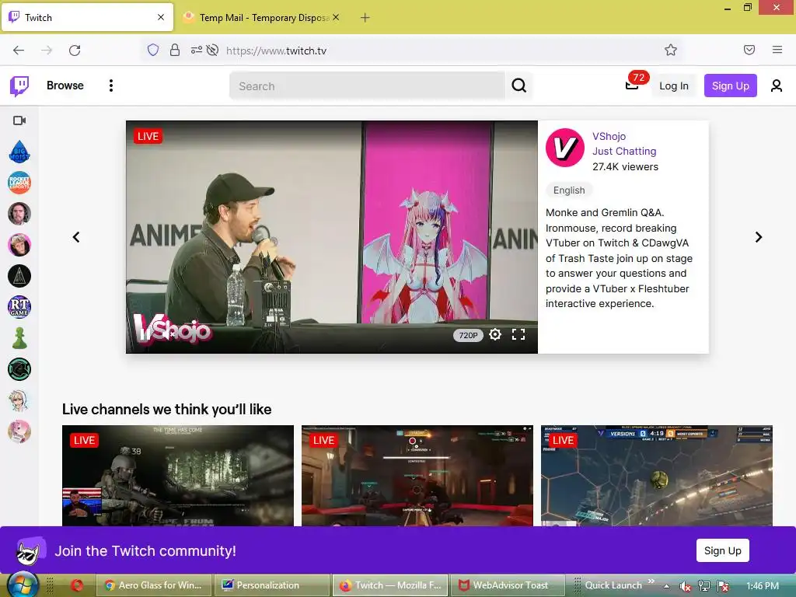Screen dimensions: 796x597
Task: Open WebAdvisor Toast taskbar item
Action: (x=507, y=585)
